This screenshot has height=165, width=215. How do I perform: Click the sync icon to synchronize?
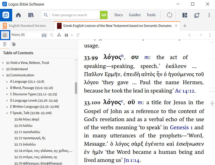pos(169,15)
